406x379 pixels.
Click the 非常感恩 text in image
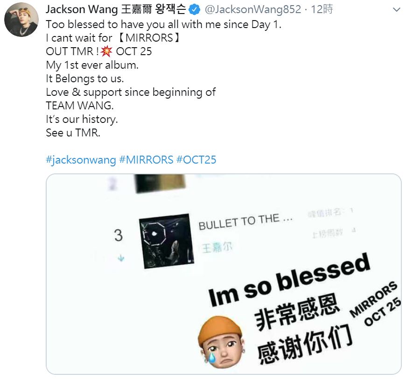pyautogui.click(x=297, y=312)
